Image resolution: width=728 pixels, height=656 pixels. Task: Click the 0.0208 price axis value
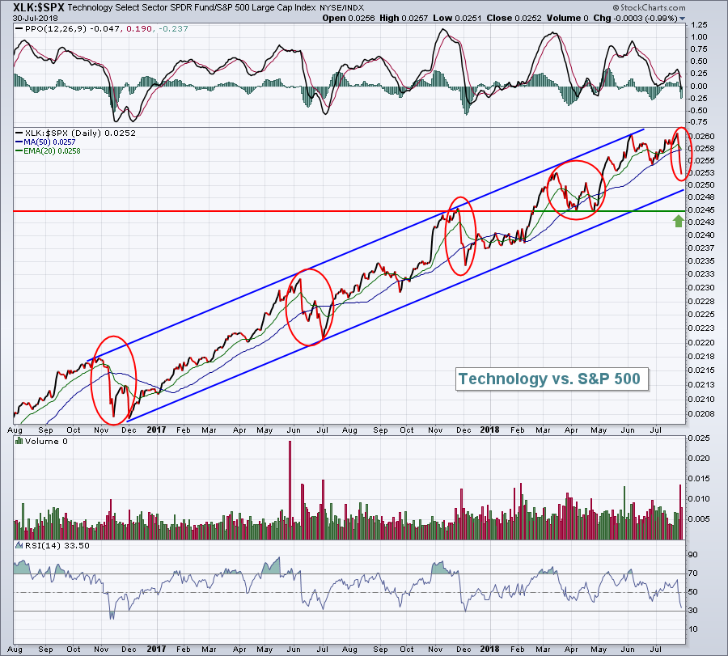pos(701,413)
